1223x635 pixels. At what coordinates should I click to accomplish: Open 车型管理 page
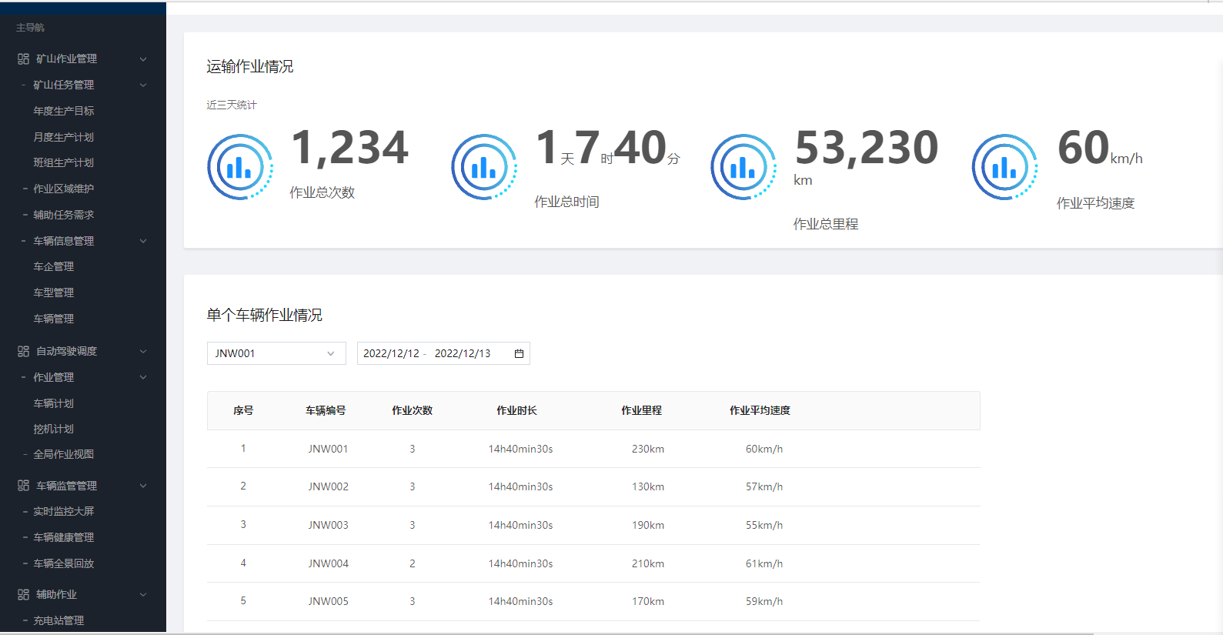pos(54,292)
